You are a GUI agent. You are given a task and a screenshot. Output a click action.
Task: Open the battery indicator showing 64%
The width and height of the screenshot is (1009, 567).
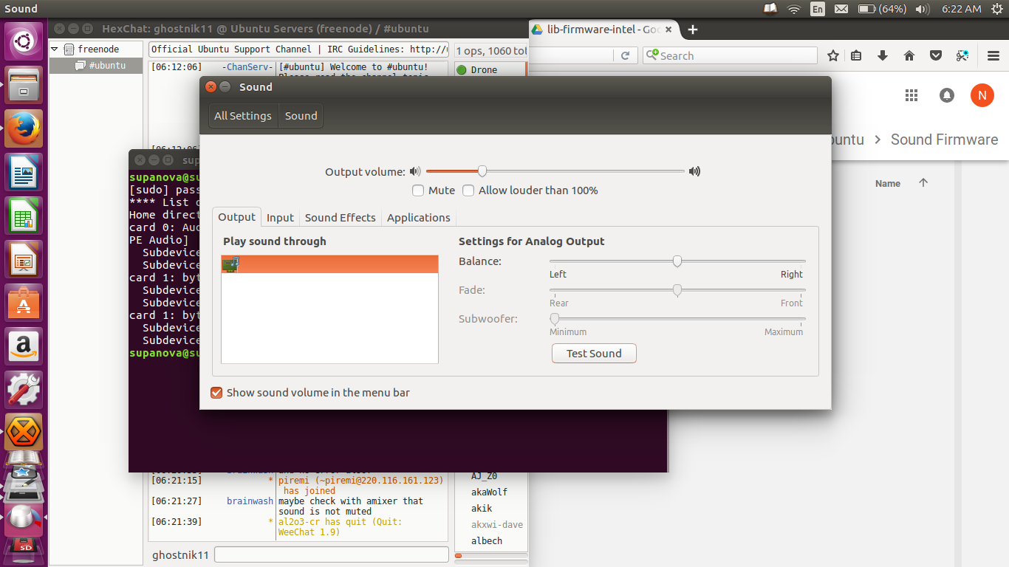coord(882,9)
